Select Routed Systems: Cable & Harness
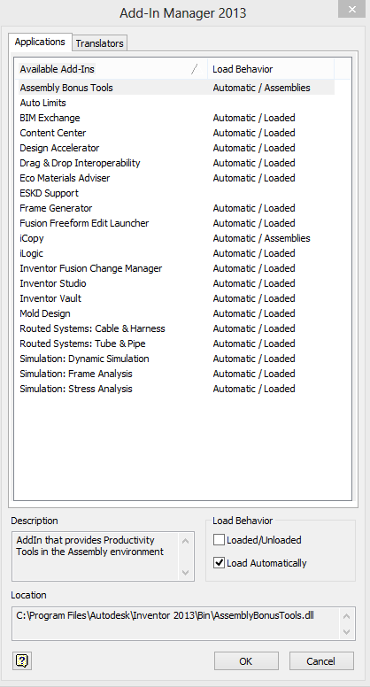This screenshot has width=370, height=687. 175,328
